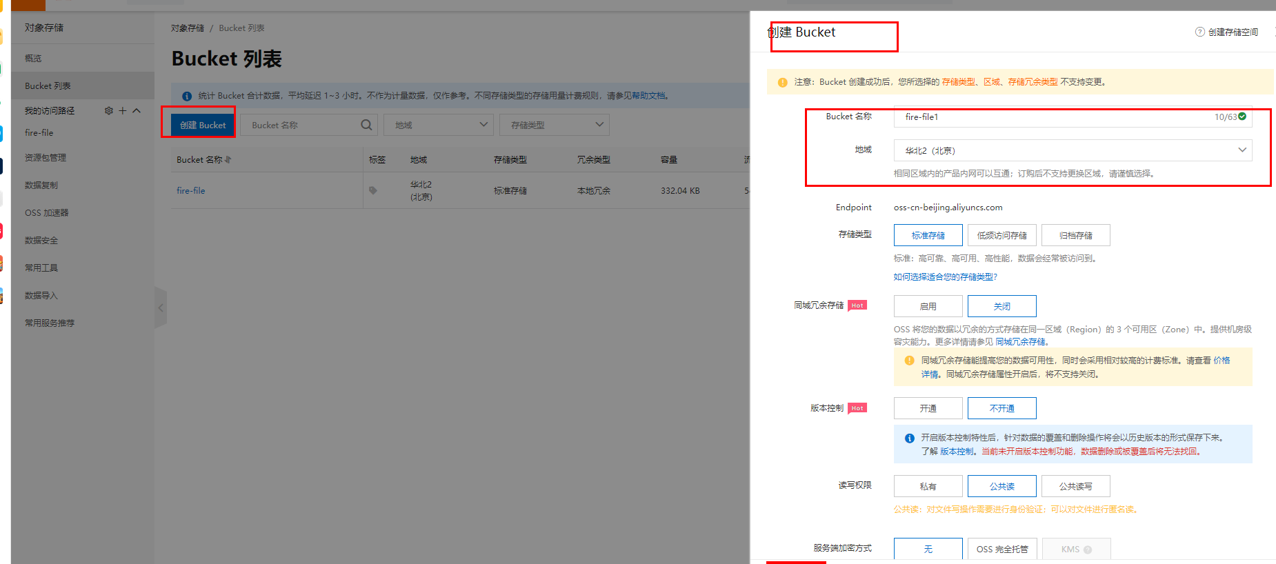The width and height of the screenshot is (1276, 564).
Task: Click the green check icon in the Bucket name field
Action: [x=1242, y=117]
